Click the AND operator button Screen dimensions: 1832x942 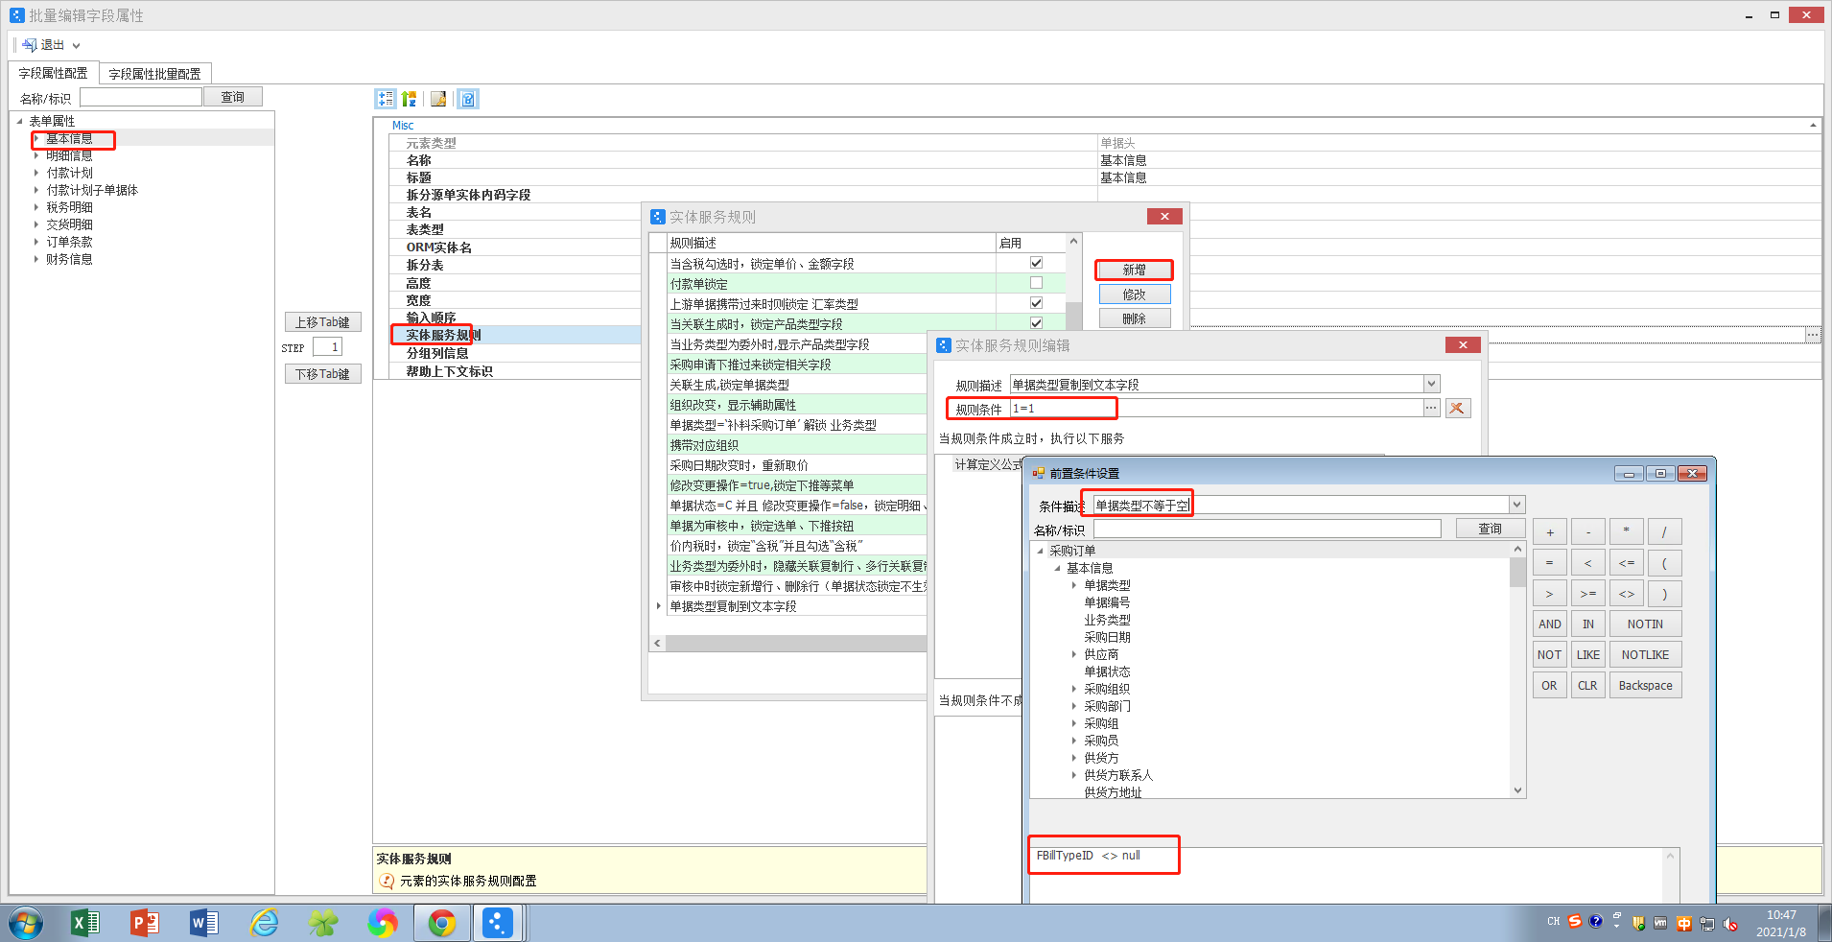(1549, 624)
